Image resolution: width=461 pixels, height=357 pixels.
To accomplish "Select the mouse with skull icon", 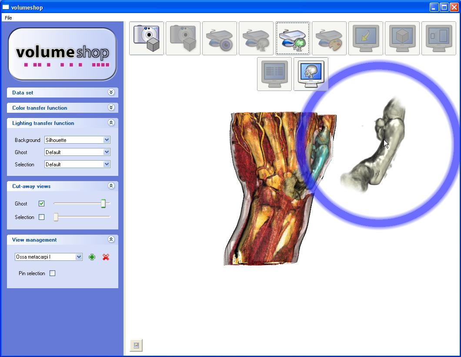I will pyautogui.click(x=256, y=38).
